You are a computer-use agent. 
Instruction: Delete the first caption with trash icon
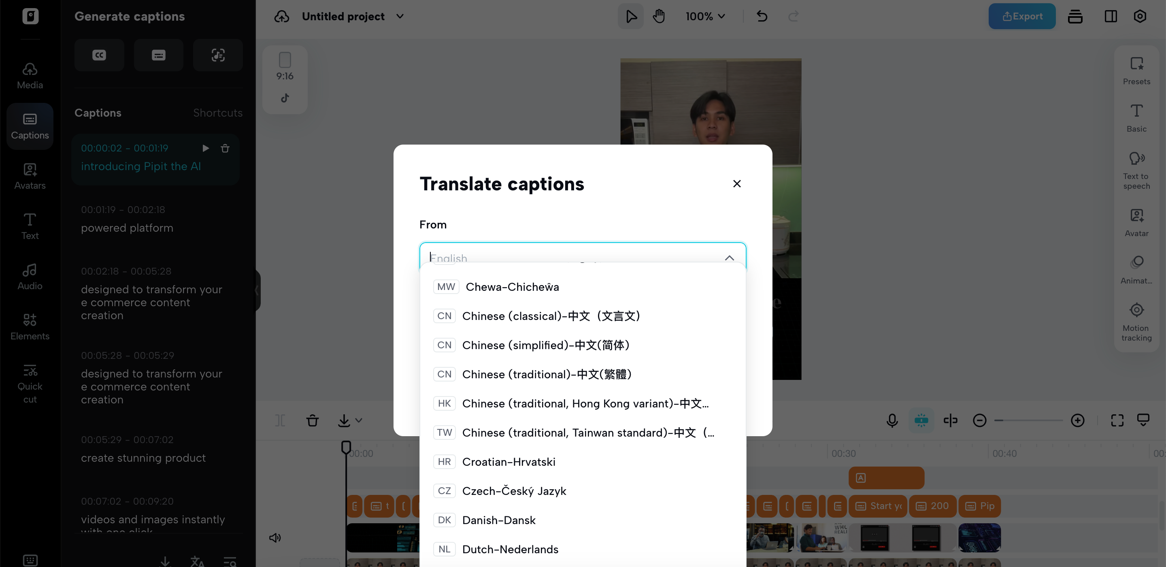pos(225,148)
